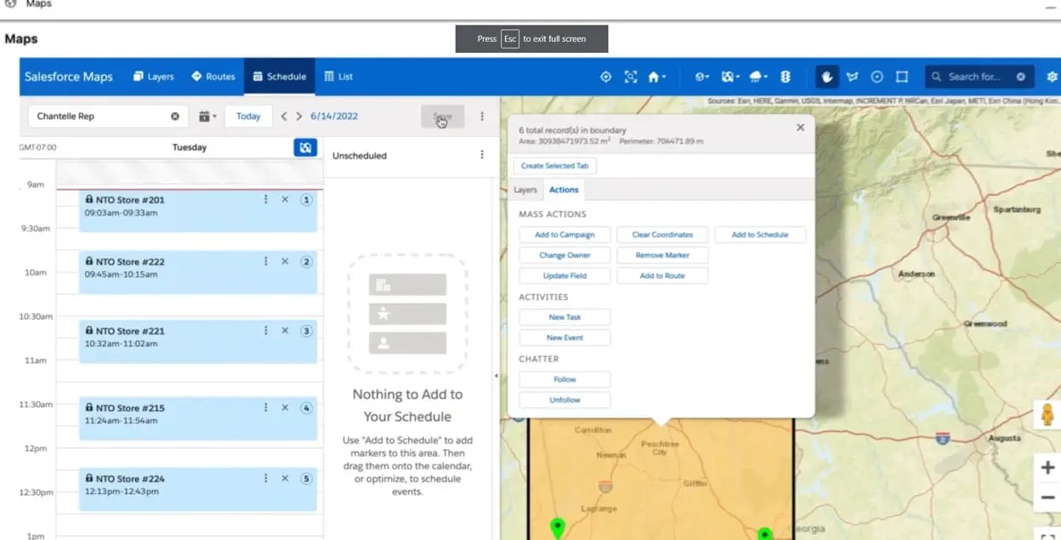Image resolution: width=1061 pixels, height=540 pixels.
Task: Click the New Task button
Action: (x=565, y=317)
